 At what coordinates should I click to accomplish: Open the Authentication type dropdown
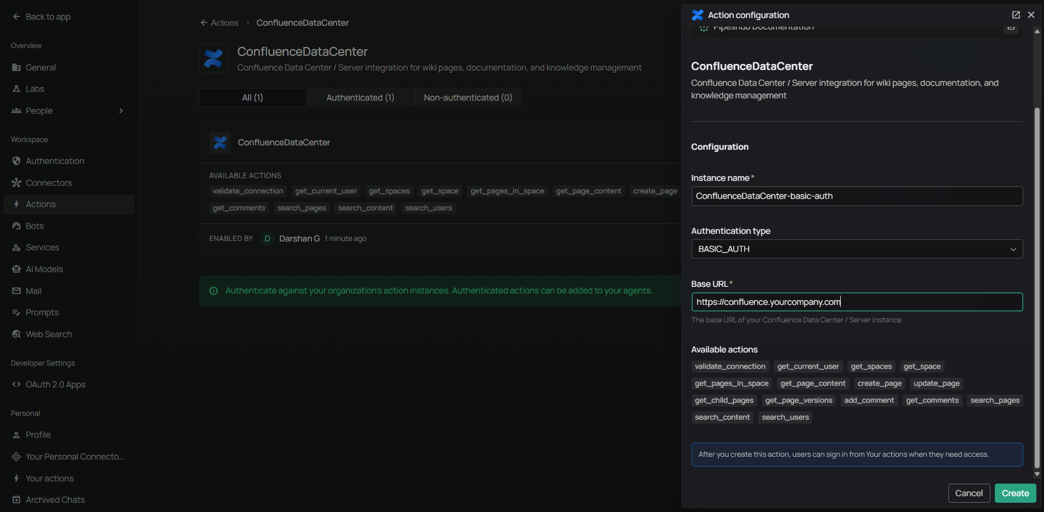pyautogui.click(x=857, y=249)
